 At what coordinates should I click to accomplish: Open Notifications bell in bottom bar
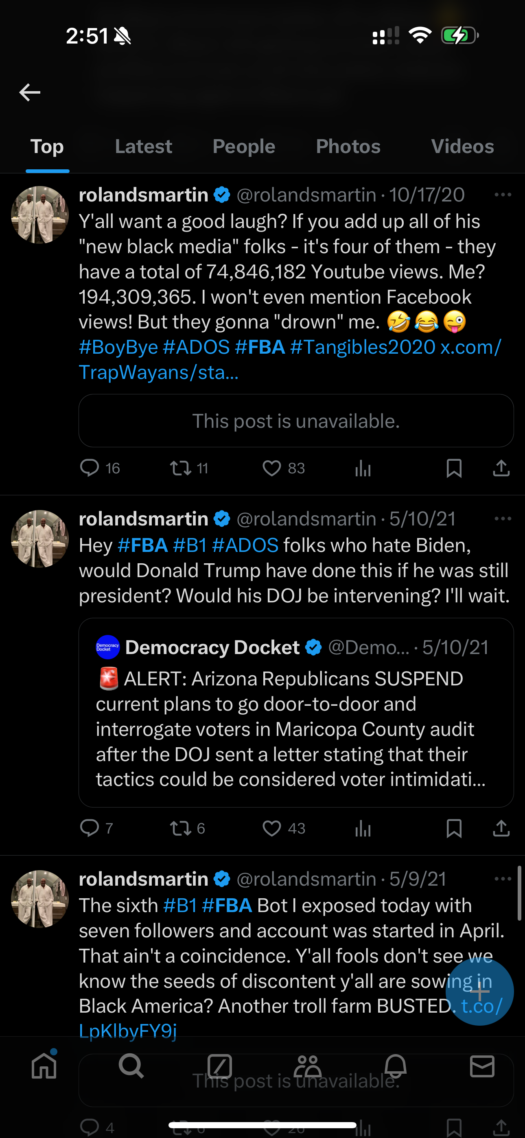coord(395,1066)
